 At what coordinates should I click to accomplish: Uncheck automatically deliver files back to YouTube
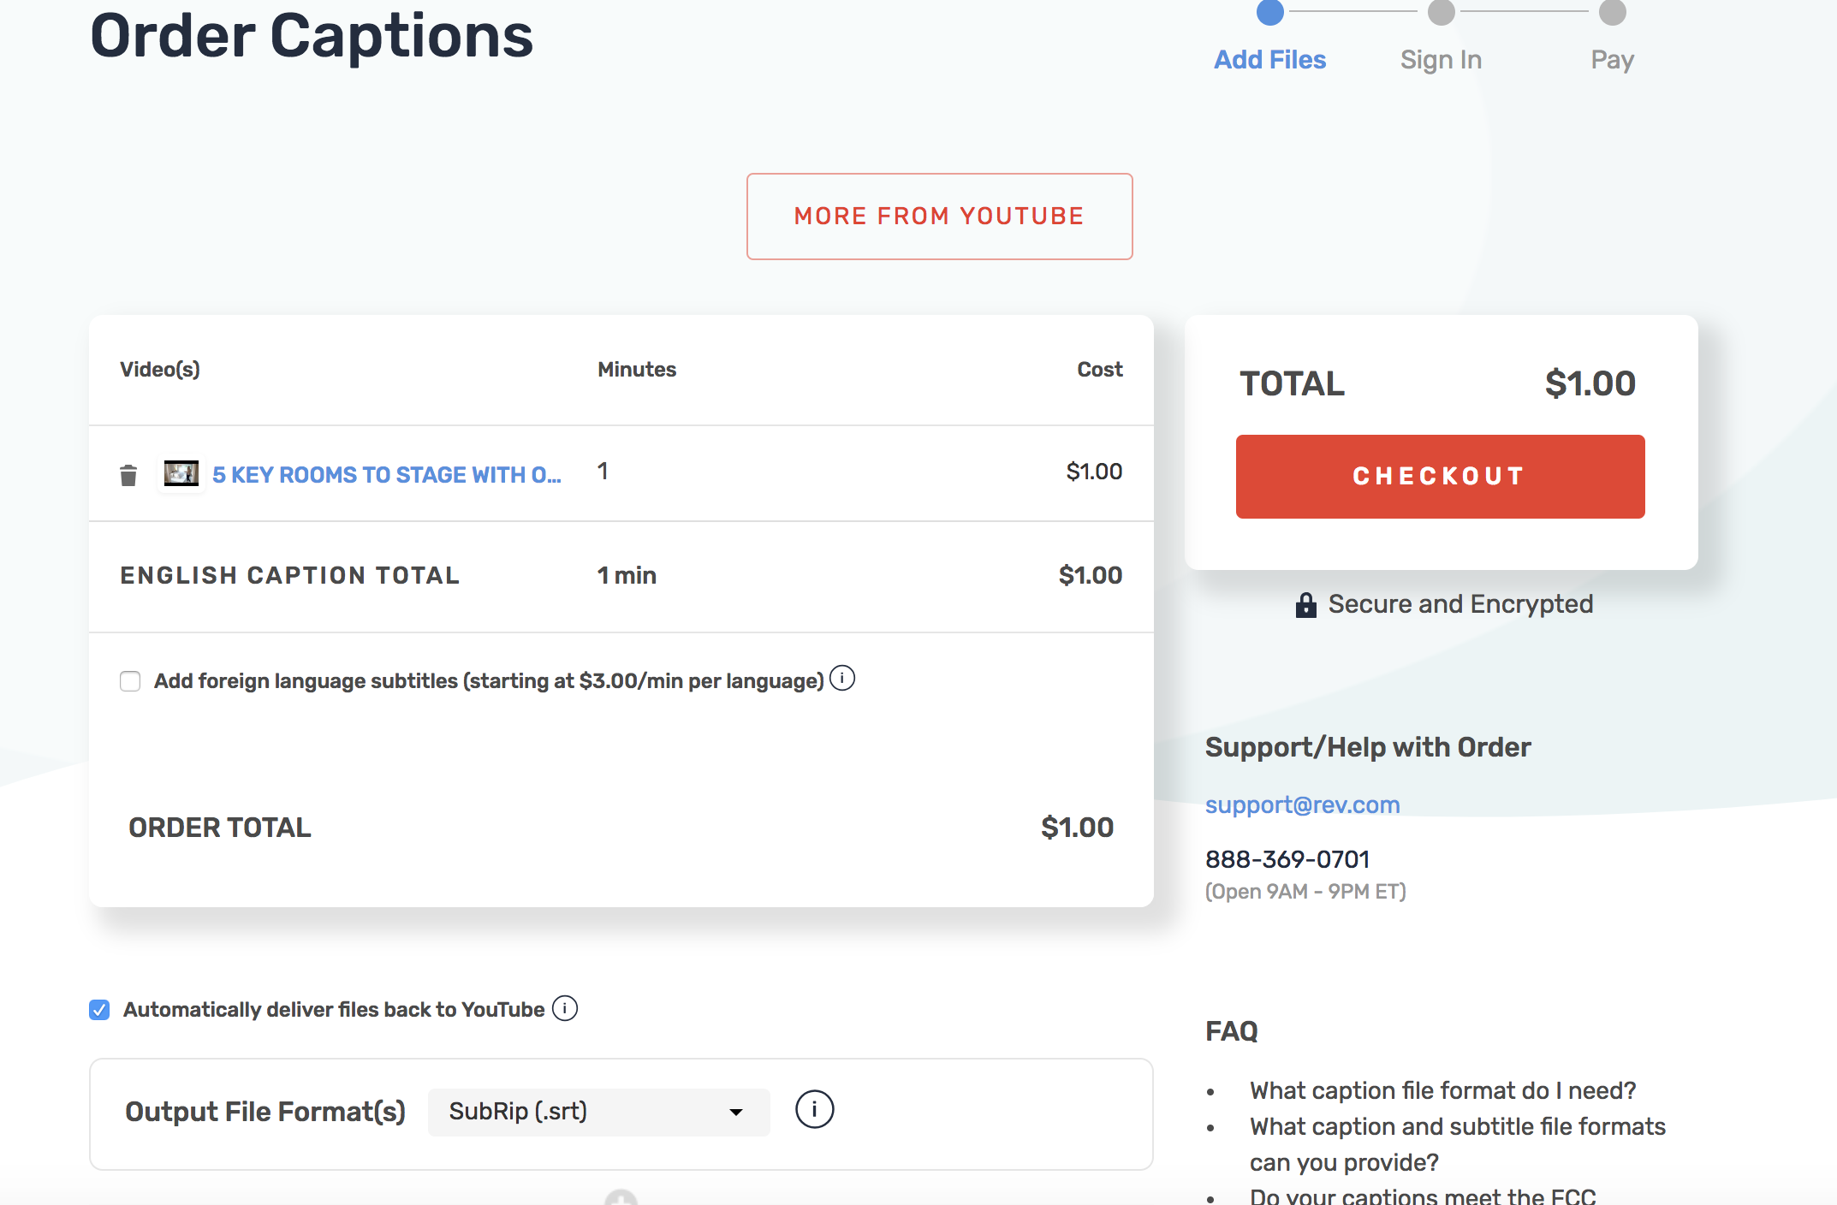(99, 1010)
